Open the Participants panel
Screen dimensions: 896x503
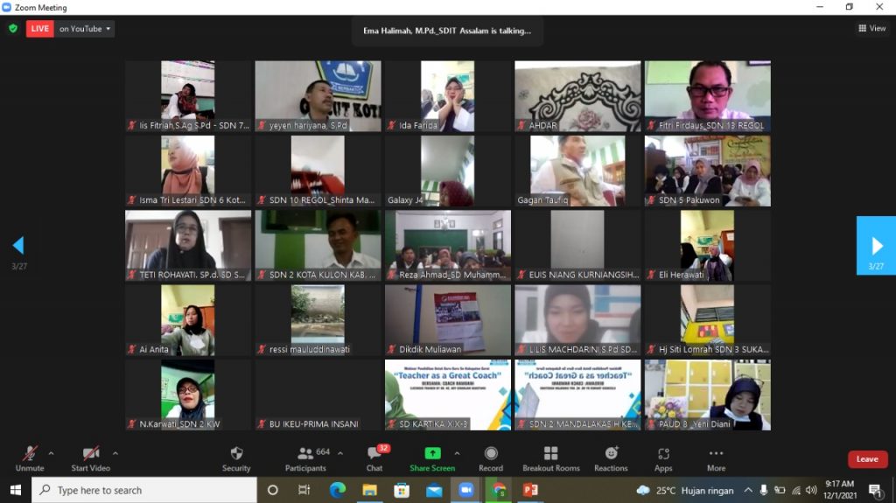pos(305,458)
